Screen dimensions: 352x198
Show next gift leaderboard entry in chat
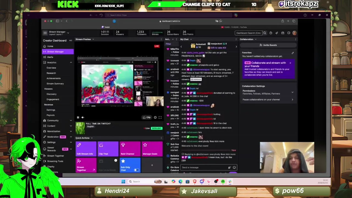[236, 46]
